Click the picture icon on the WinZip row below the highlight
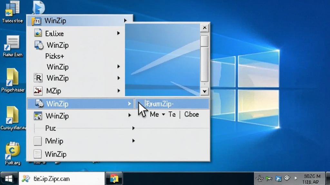This screenshot has height=185, width=330. [x=38, y=116]
